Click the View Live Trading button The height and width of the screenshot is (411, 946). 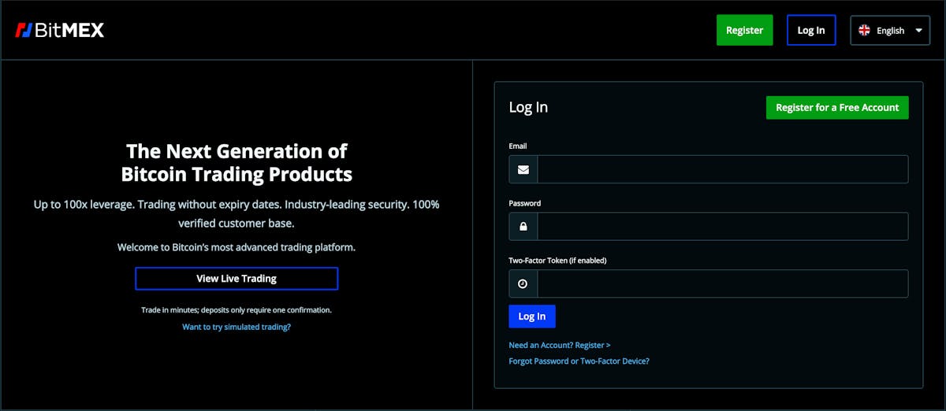[x=236, y=279]
